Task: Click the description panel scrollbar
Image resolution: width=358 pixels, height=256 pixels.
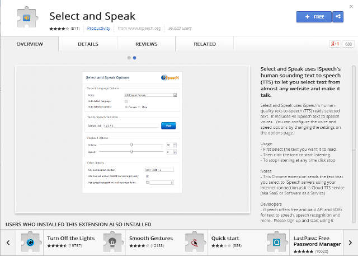Action: click(354, 144)
